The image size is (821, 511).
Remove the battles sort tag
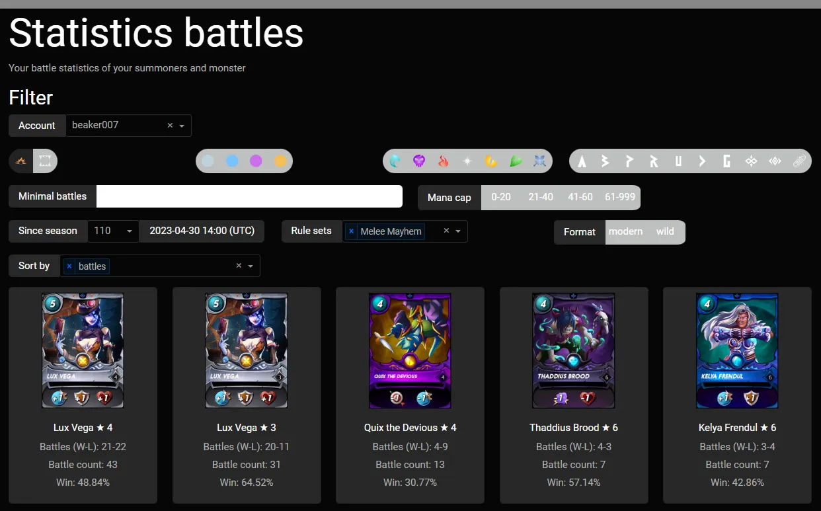[x=69, y=266]
